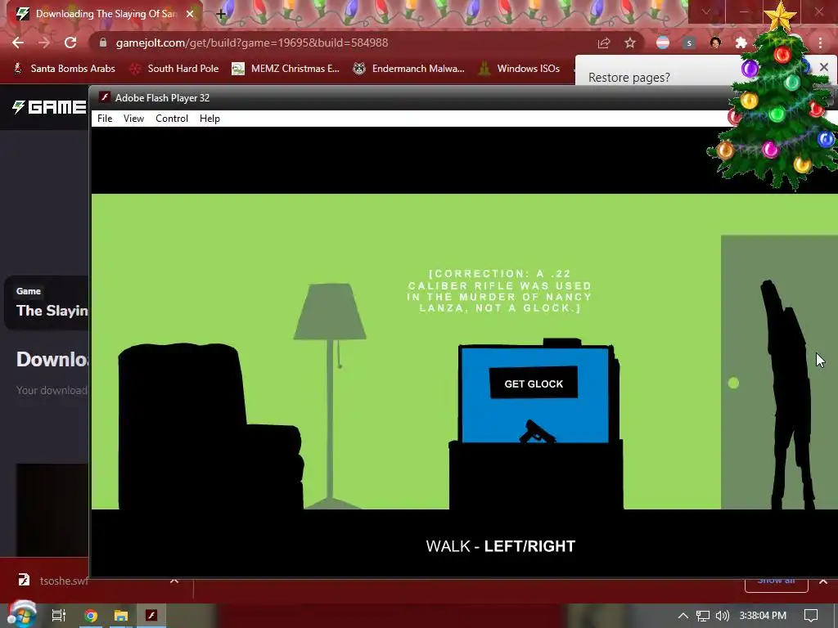
Task: Expand options arrow for tsoshe.swf download
Action: click(174, 580)
